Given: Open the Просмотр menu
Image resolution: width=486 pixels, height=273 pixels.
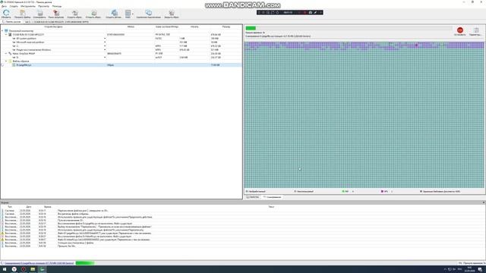Looking at the screenshot, I should click(44, 6).
